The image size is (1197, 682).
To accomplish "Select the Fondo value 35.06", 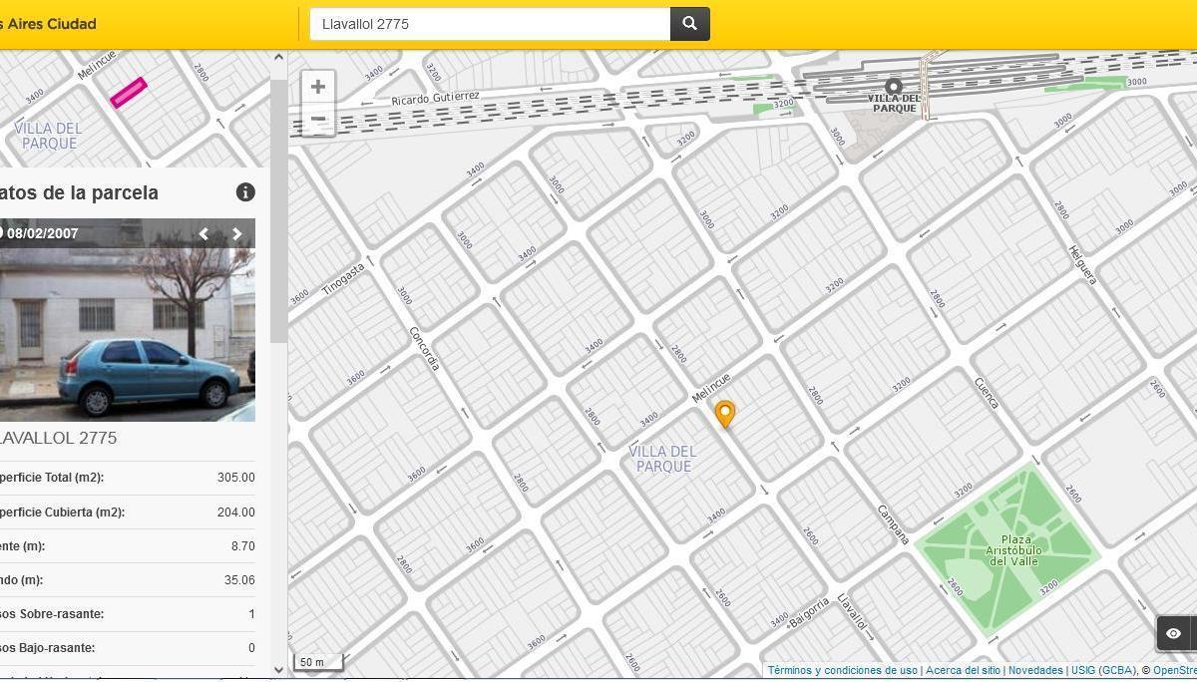I will (x=239, y=580).
